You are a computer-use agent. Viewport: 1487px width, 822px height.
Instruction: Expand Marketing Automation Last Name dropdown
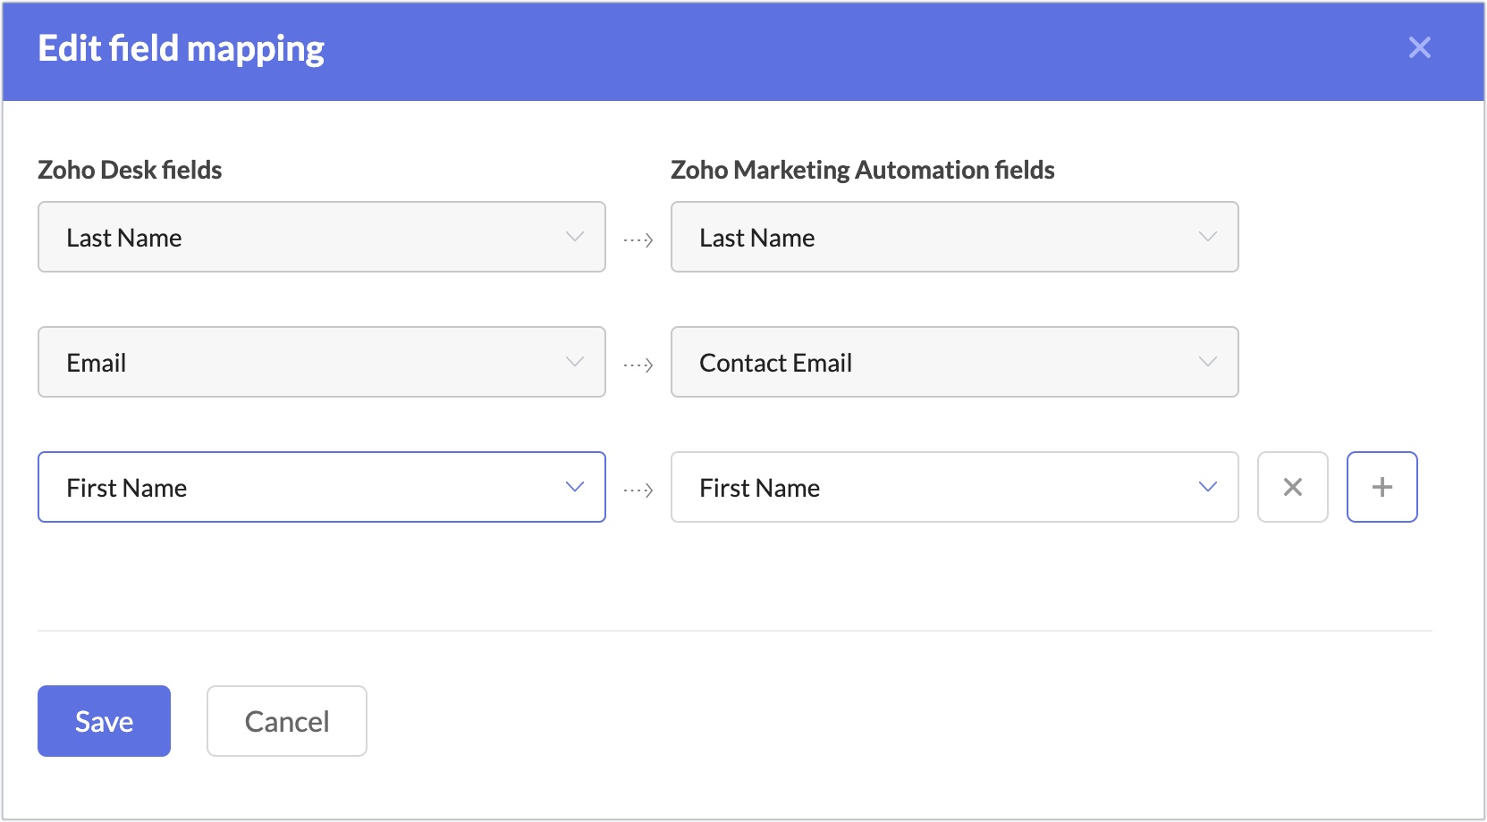(955, 237)
